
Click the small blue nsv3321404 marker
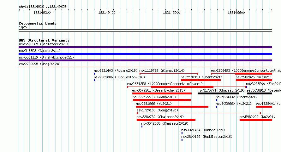click(182, 133)
